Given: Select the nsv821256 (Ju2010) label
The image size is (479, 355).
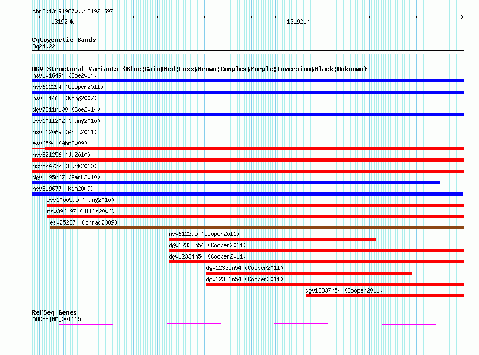Looking at the screenshot, I should (x=61, y=155).
